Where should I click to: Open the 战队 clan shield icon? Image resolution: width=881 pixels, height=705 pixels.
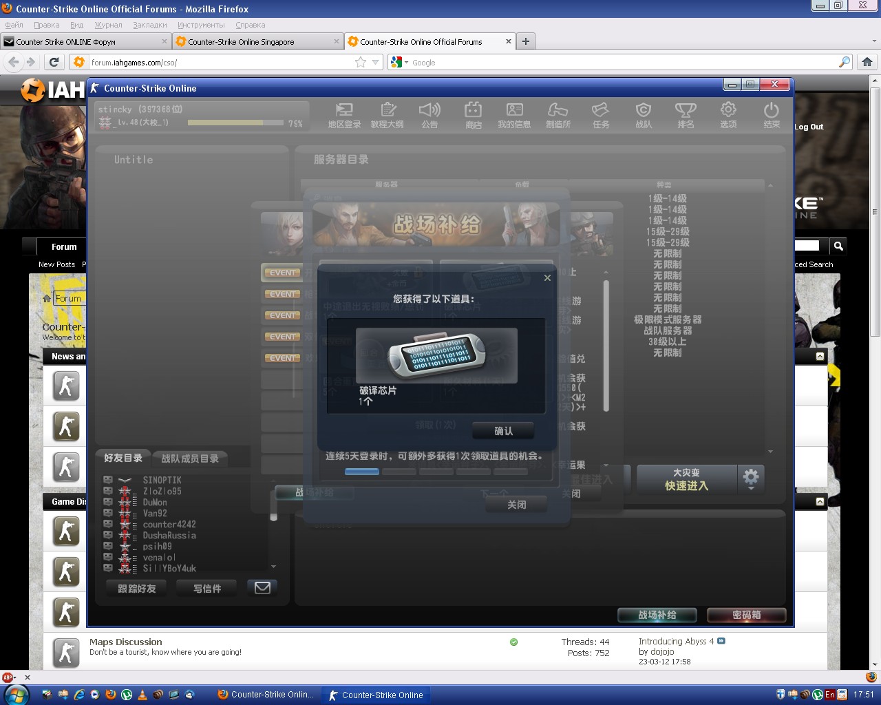644,115
